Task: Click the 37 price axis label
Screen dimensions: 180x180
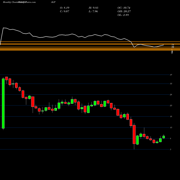Action: pyautogui.click(x=171, y=75)
